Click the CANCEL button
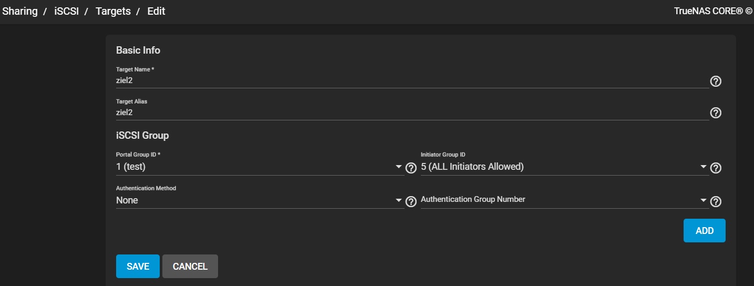Screen dimensions: 754x286 [190, 267]
